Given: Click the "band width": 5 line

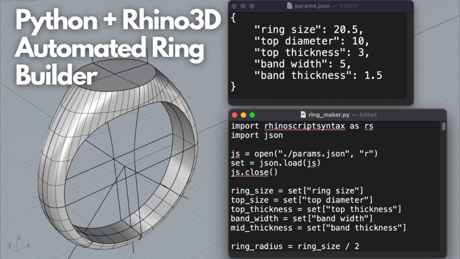Looking at the screenshot, I should (x=303, y=64).
